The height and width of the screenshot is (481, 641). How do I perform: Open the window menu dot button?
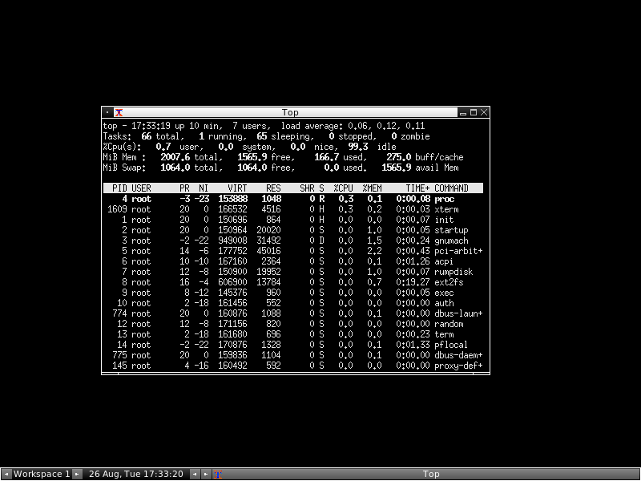click(107, 113)
